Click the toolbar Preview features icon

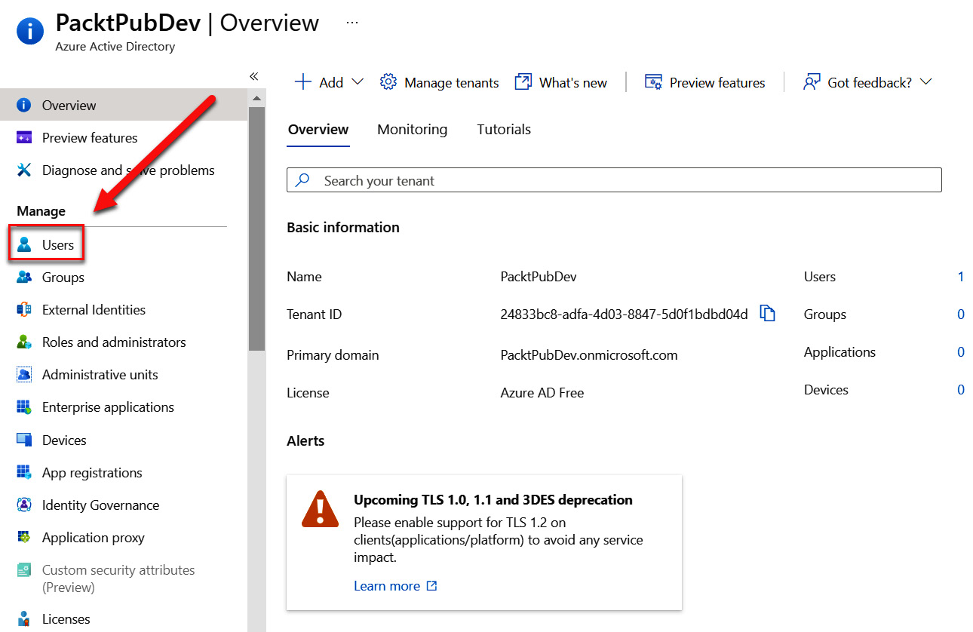(x=653, y=82)
